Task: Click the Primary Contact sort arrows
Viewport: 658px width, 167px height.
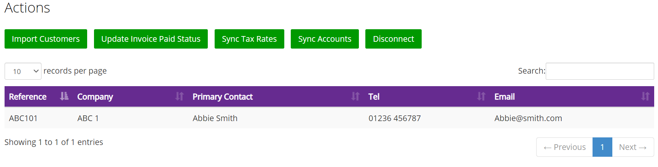Action: point(355,96)
